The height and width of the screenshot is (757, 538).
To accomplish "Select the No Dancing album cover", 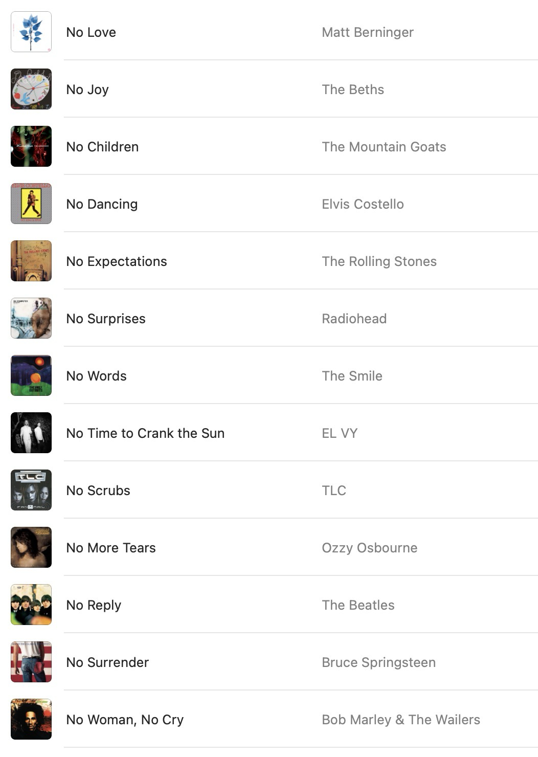I will pyautogui.click(x=31, y=204).
